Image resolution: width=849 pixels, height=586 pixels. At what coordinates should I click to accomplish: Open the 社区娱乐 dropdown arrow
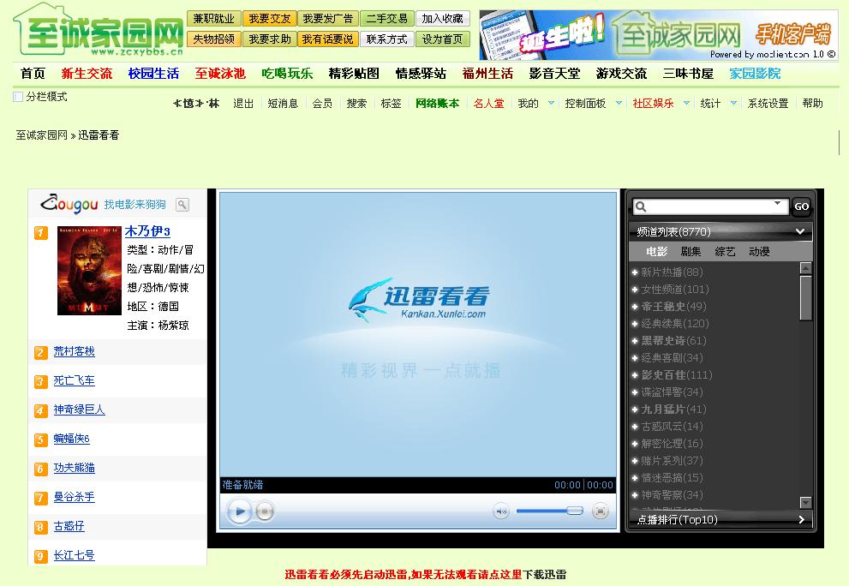click(686, 103)
